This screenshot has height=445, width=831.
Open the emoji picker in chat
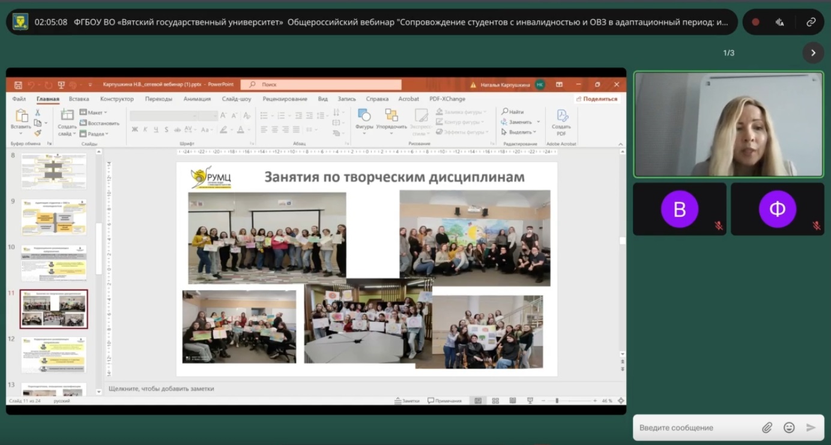click(789, 428)
